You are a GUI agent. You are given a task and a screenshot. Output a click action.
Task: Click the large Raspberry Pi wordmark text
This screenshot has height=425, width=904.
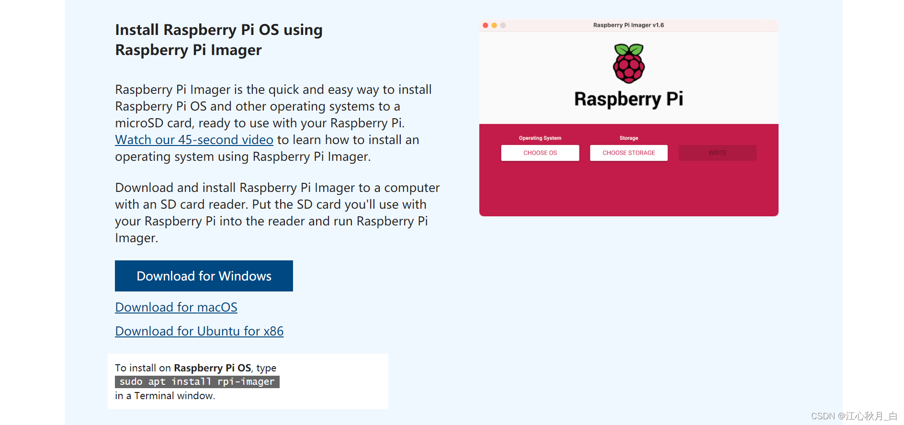pos(629,99)
